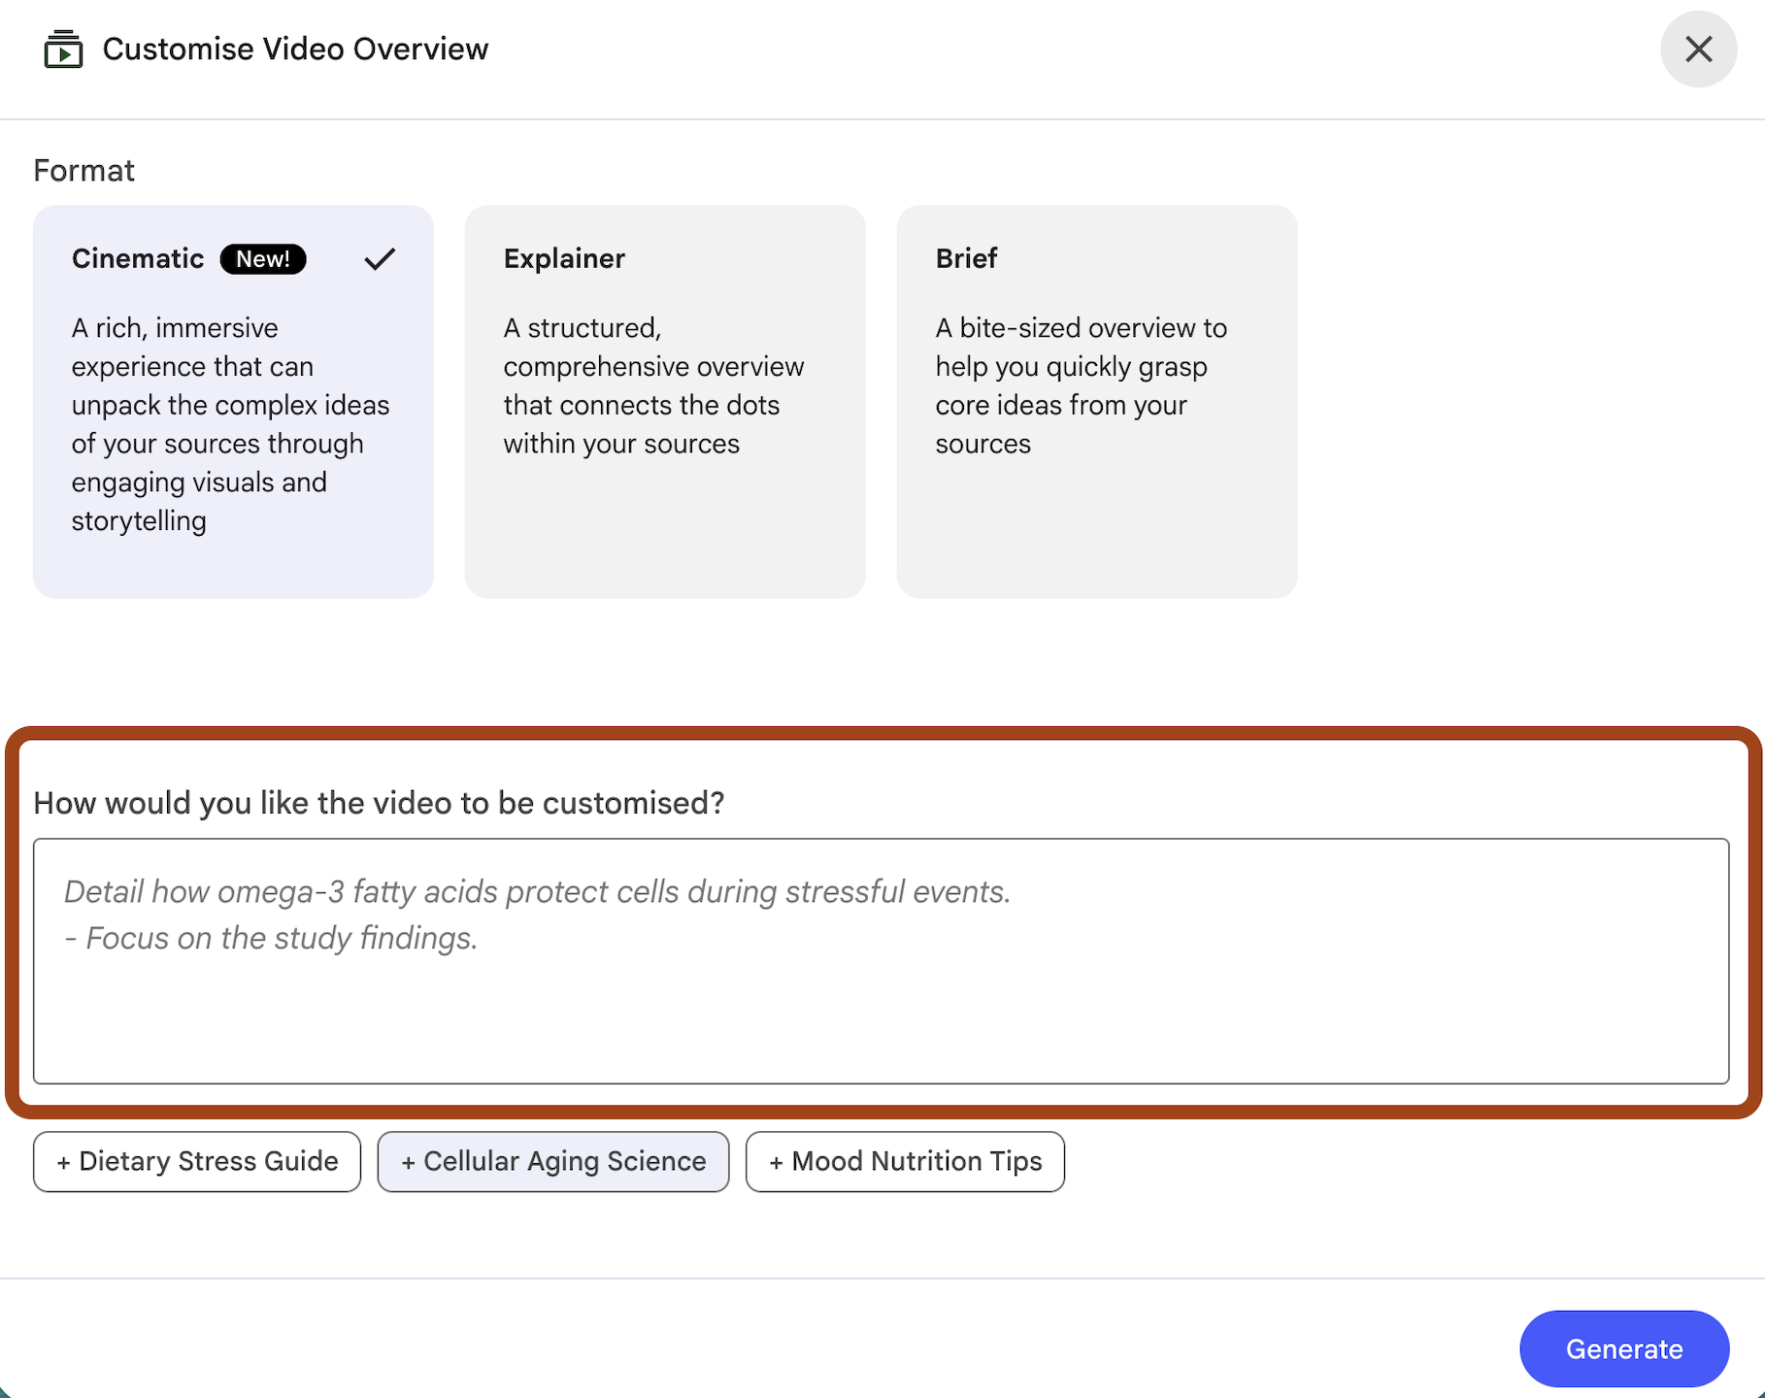Choose the Explainer format option
1765x1398 pixels.
(x=665, y=401)
